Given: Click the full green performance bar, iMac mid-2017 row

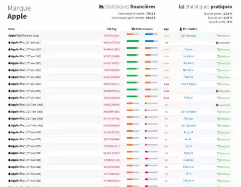Looking at the screenshot, I should pyautogui.click(x=133, y=41).
